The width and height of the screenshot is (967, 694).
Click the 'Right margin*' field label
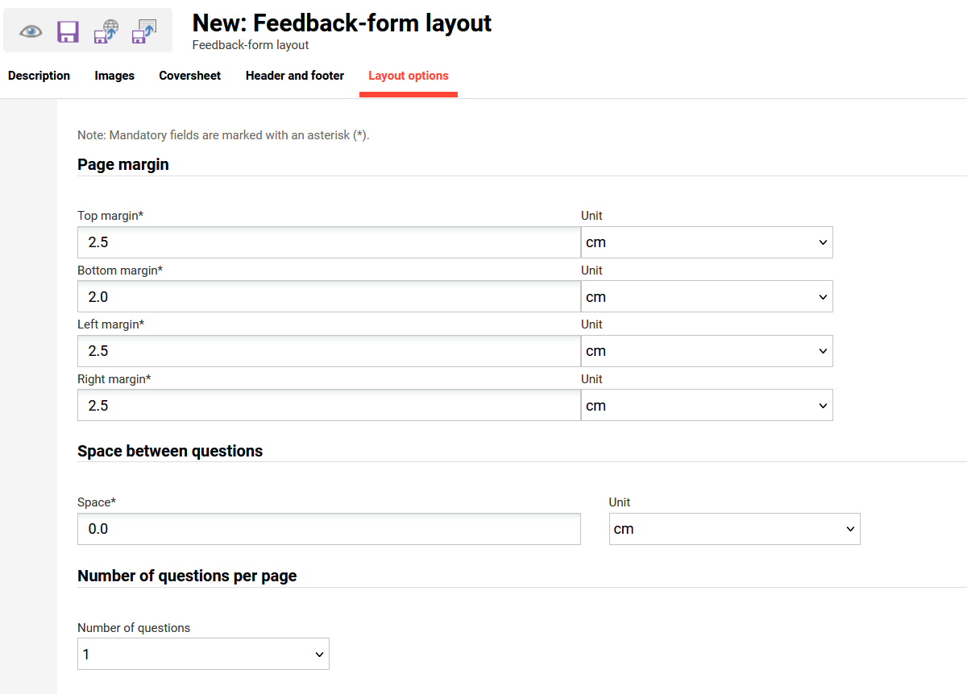coord(114,379)
